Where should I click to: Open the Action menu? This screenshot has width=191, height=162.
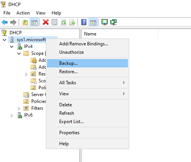point(23,13)
